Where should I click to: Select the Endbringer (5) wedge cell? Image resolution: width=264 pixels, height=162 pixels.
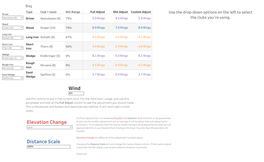pyautogui.click(x=48, y=56)
